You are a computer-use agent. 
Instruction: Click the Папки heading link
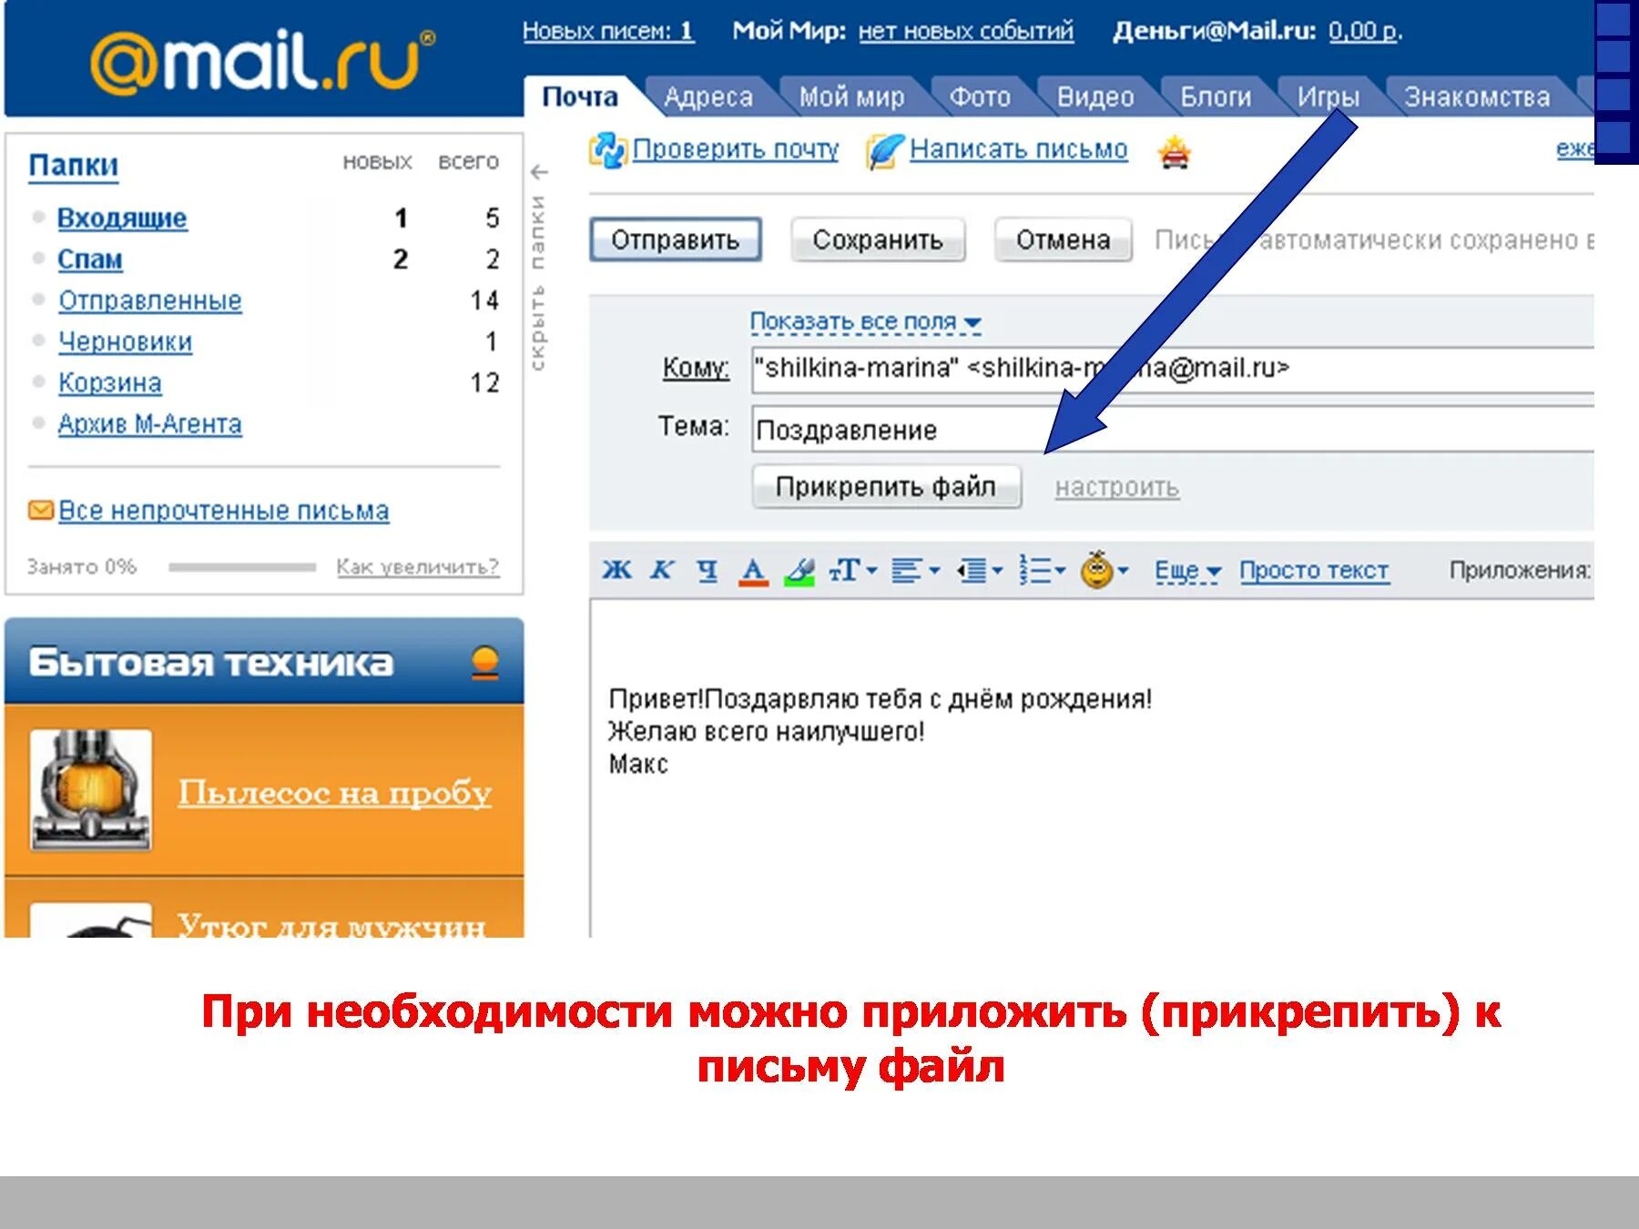(x=74, y=166)
